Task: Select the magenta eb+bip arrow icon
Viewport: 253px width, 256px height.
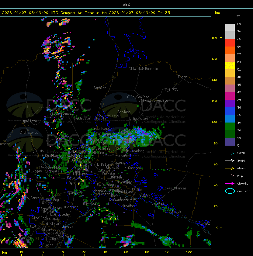Action: coord(230,183)
